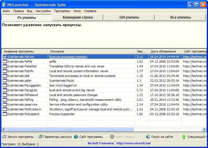
Task: Click the pslist version 1.3 cell
Action: pyautogui.click(x=139, y=81)
